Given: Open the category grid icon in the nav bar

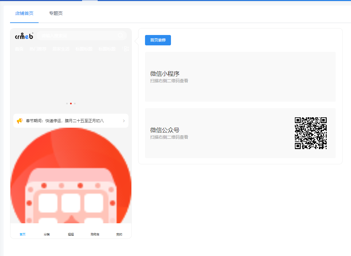Looking at the screenshot, I should [126, 49].
